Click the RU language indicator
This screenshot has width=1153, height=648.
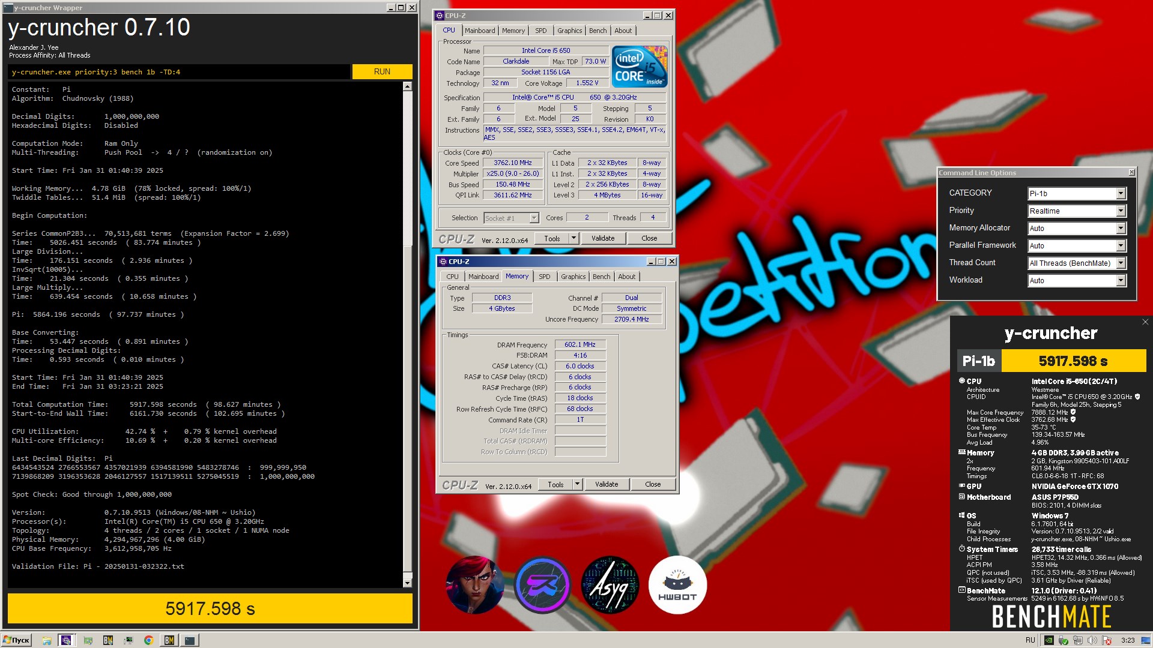pos(1030,640)
